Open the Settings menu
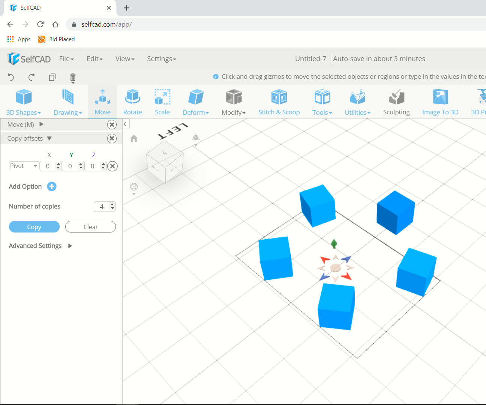 pos(161,59)
